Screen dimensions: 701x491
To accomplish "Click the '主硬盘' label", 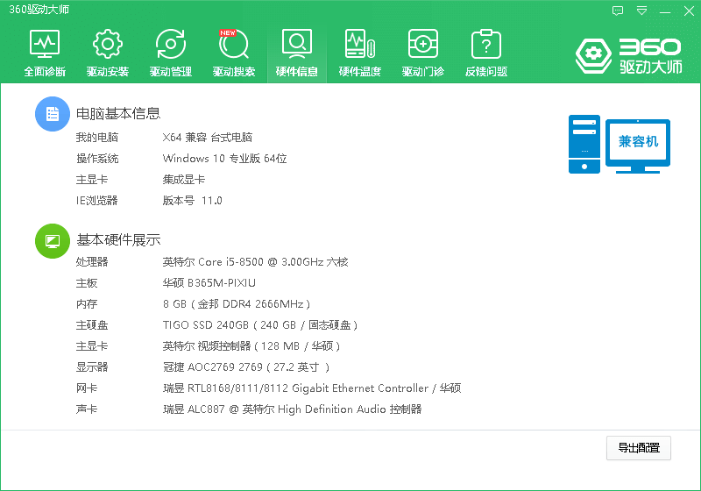I will click(92, 324).
